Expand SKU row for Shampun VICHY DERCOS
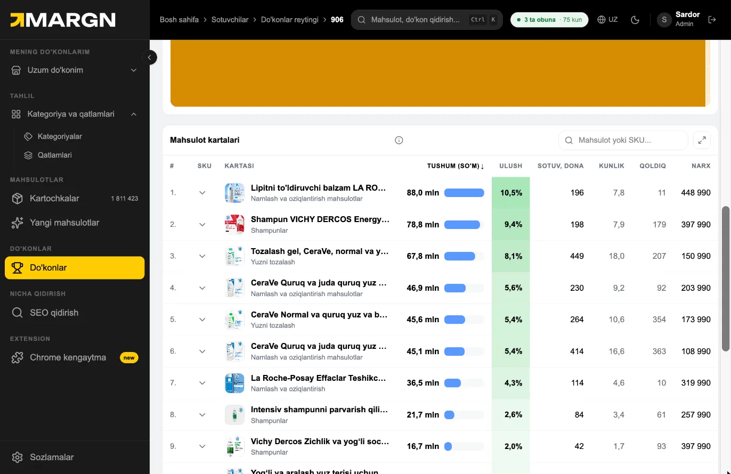The image size is (731, 474). 202,225
